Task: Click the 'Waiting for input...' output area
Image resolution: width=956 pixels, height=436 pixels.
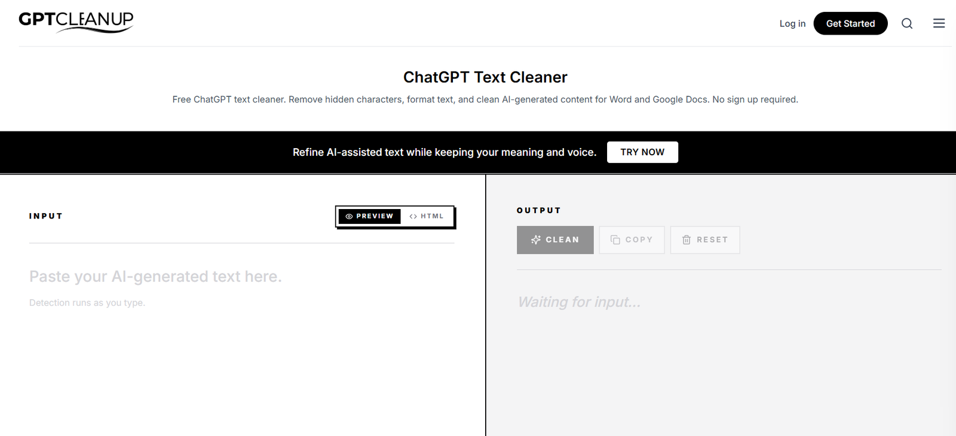Action: (x=579, y=302)
